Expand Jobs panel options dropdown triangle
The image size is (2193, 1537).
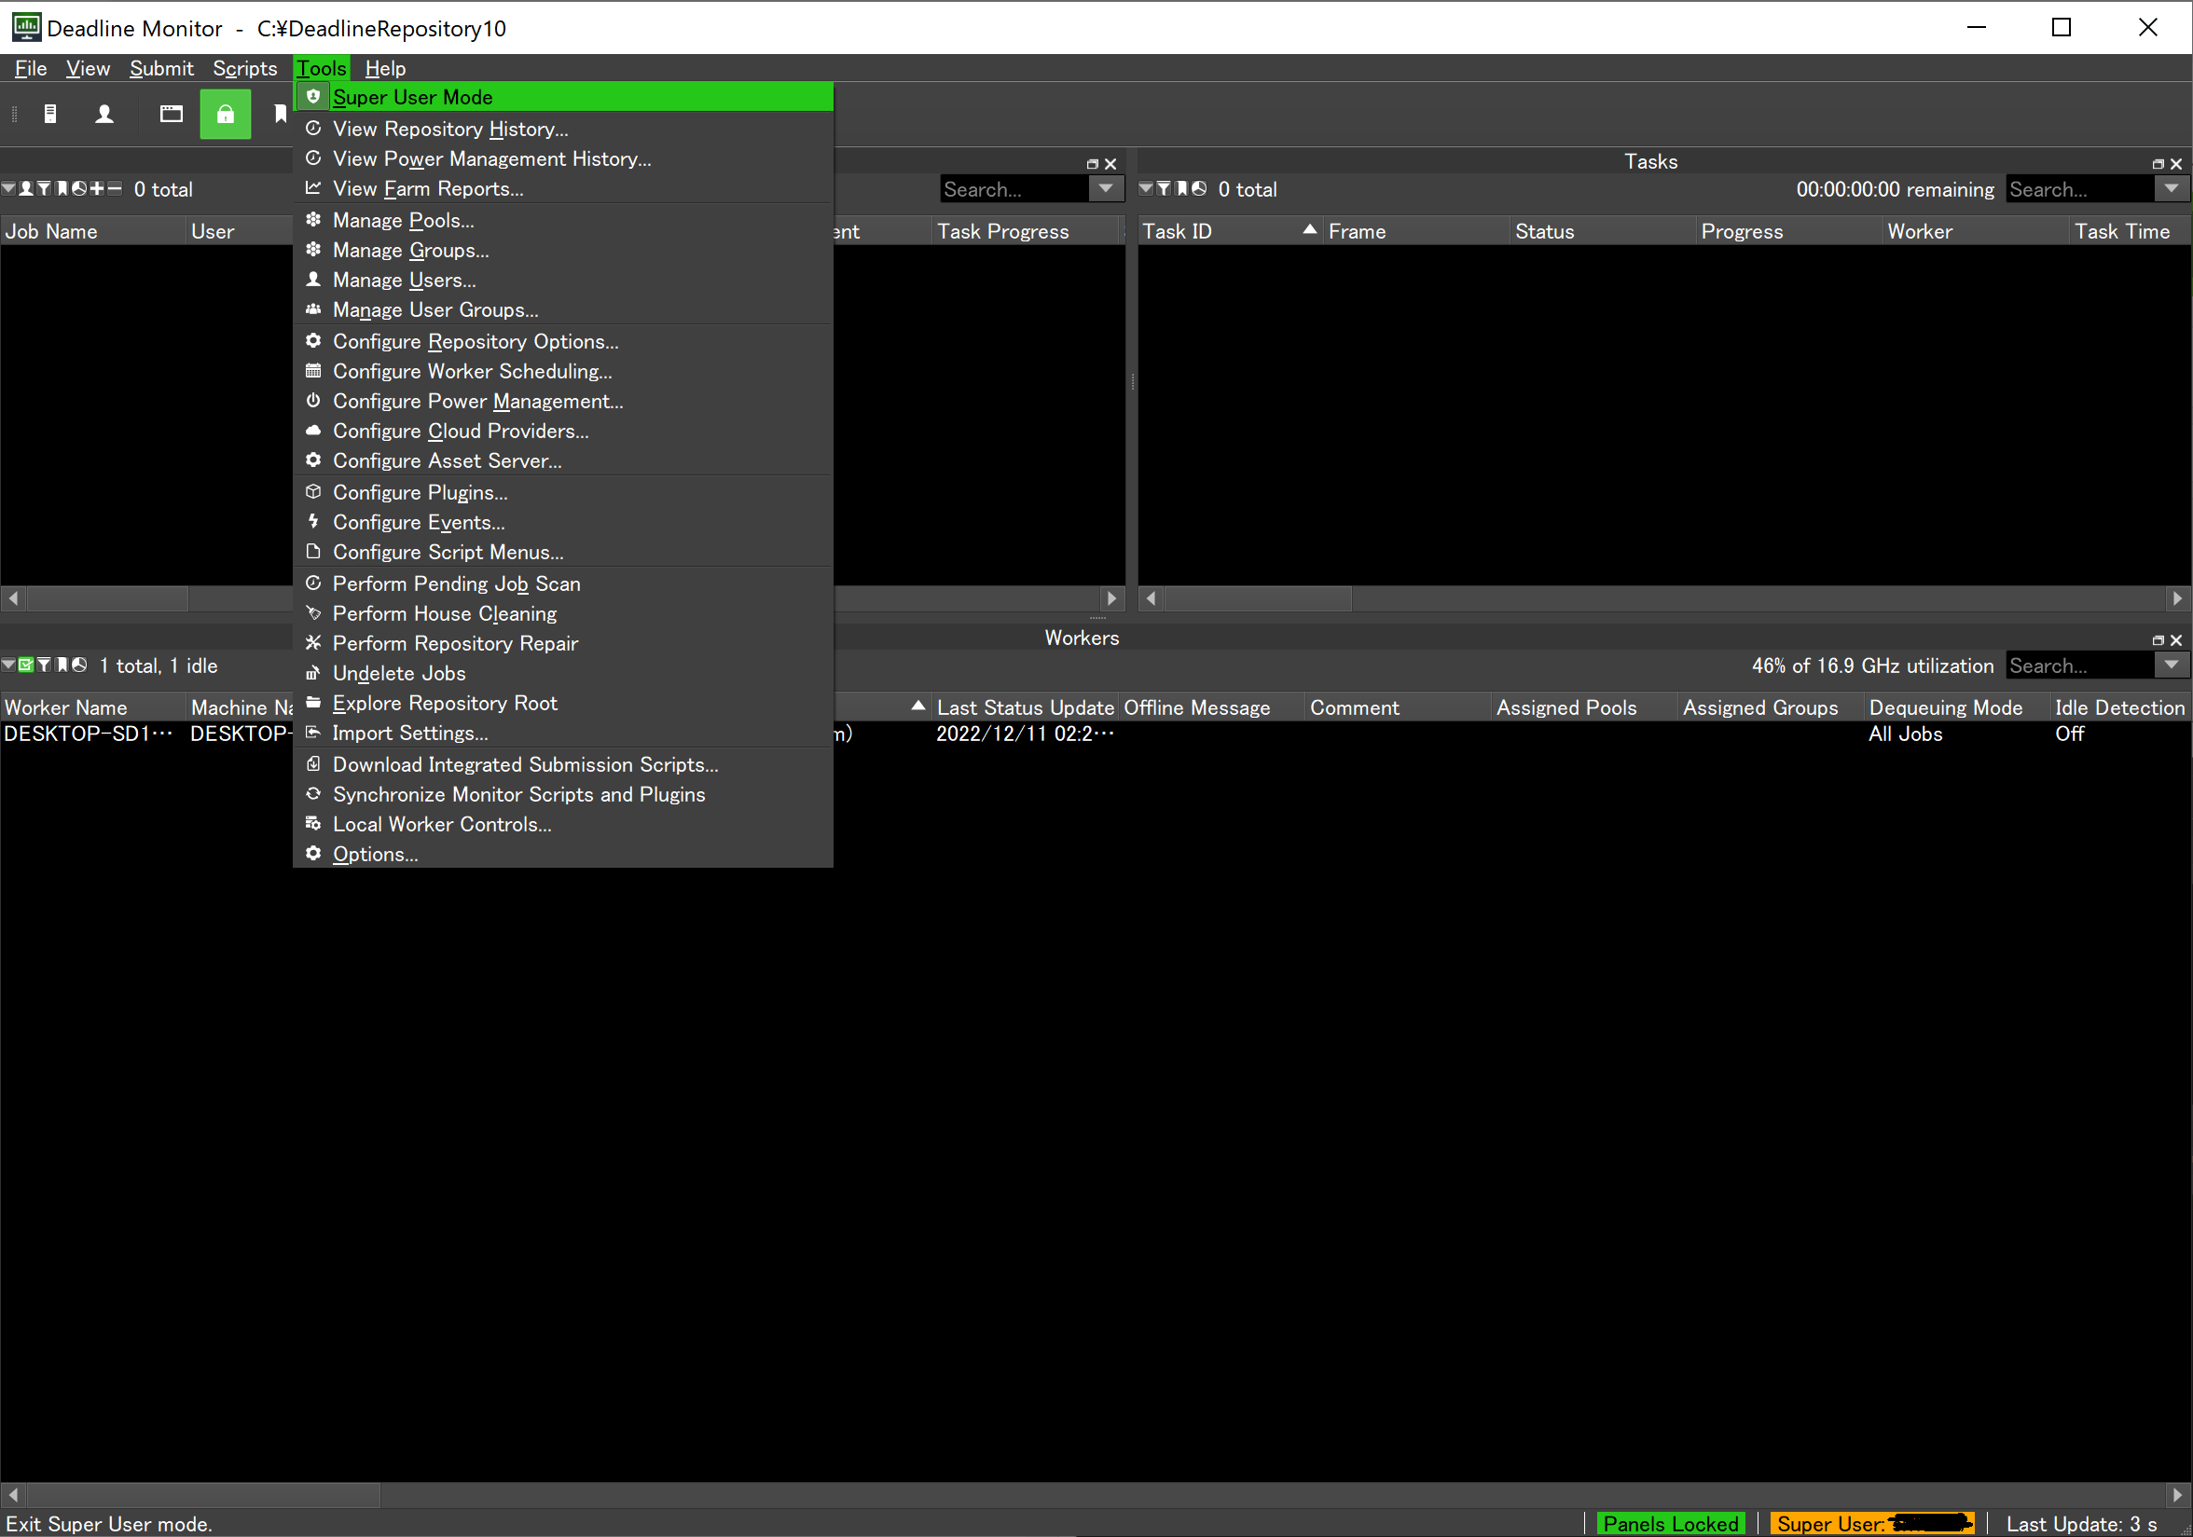[8, 189]
